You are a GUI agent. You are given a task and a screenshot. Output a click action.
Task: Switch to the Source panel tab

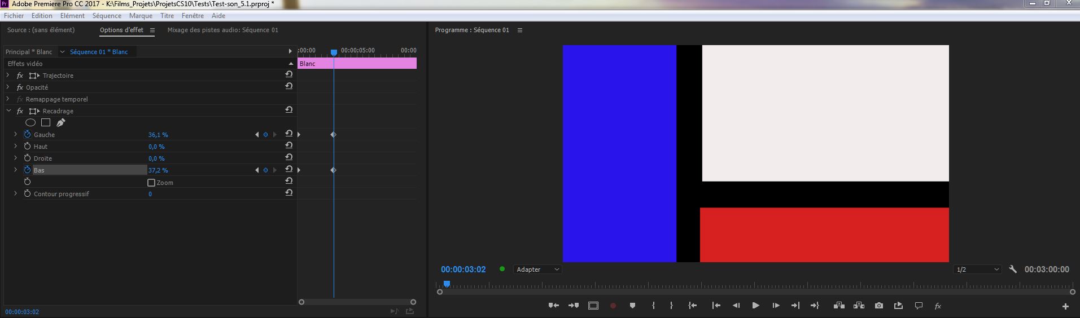(41, 30)
